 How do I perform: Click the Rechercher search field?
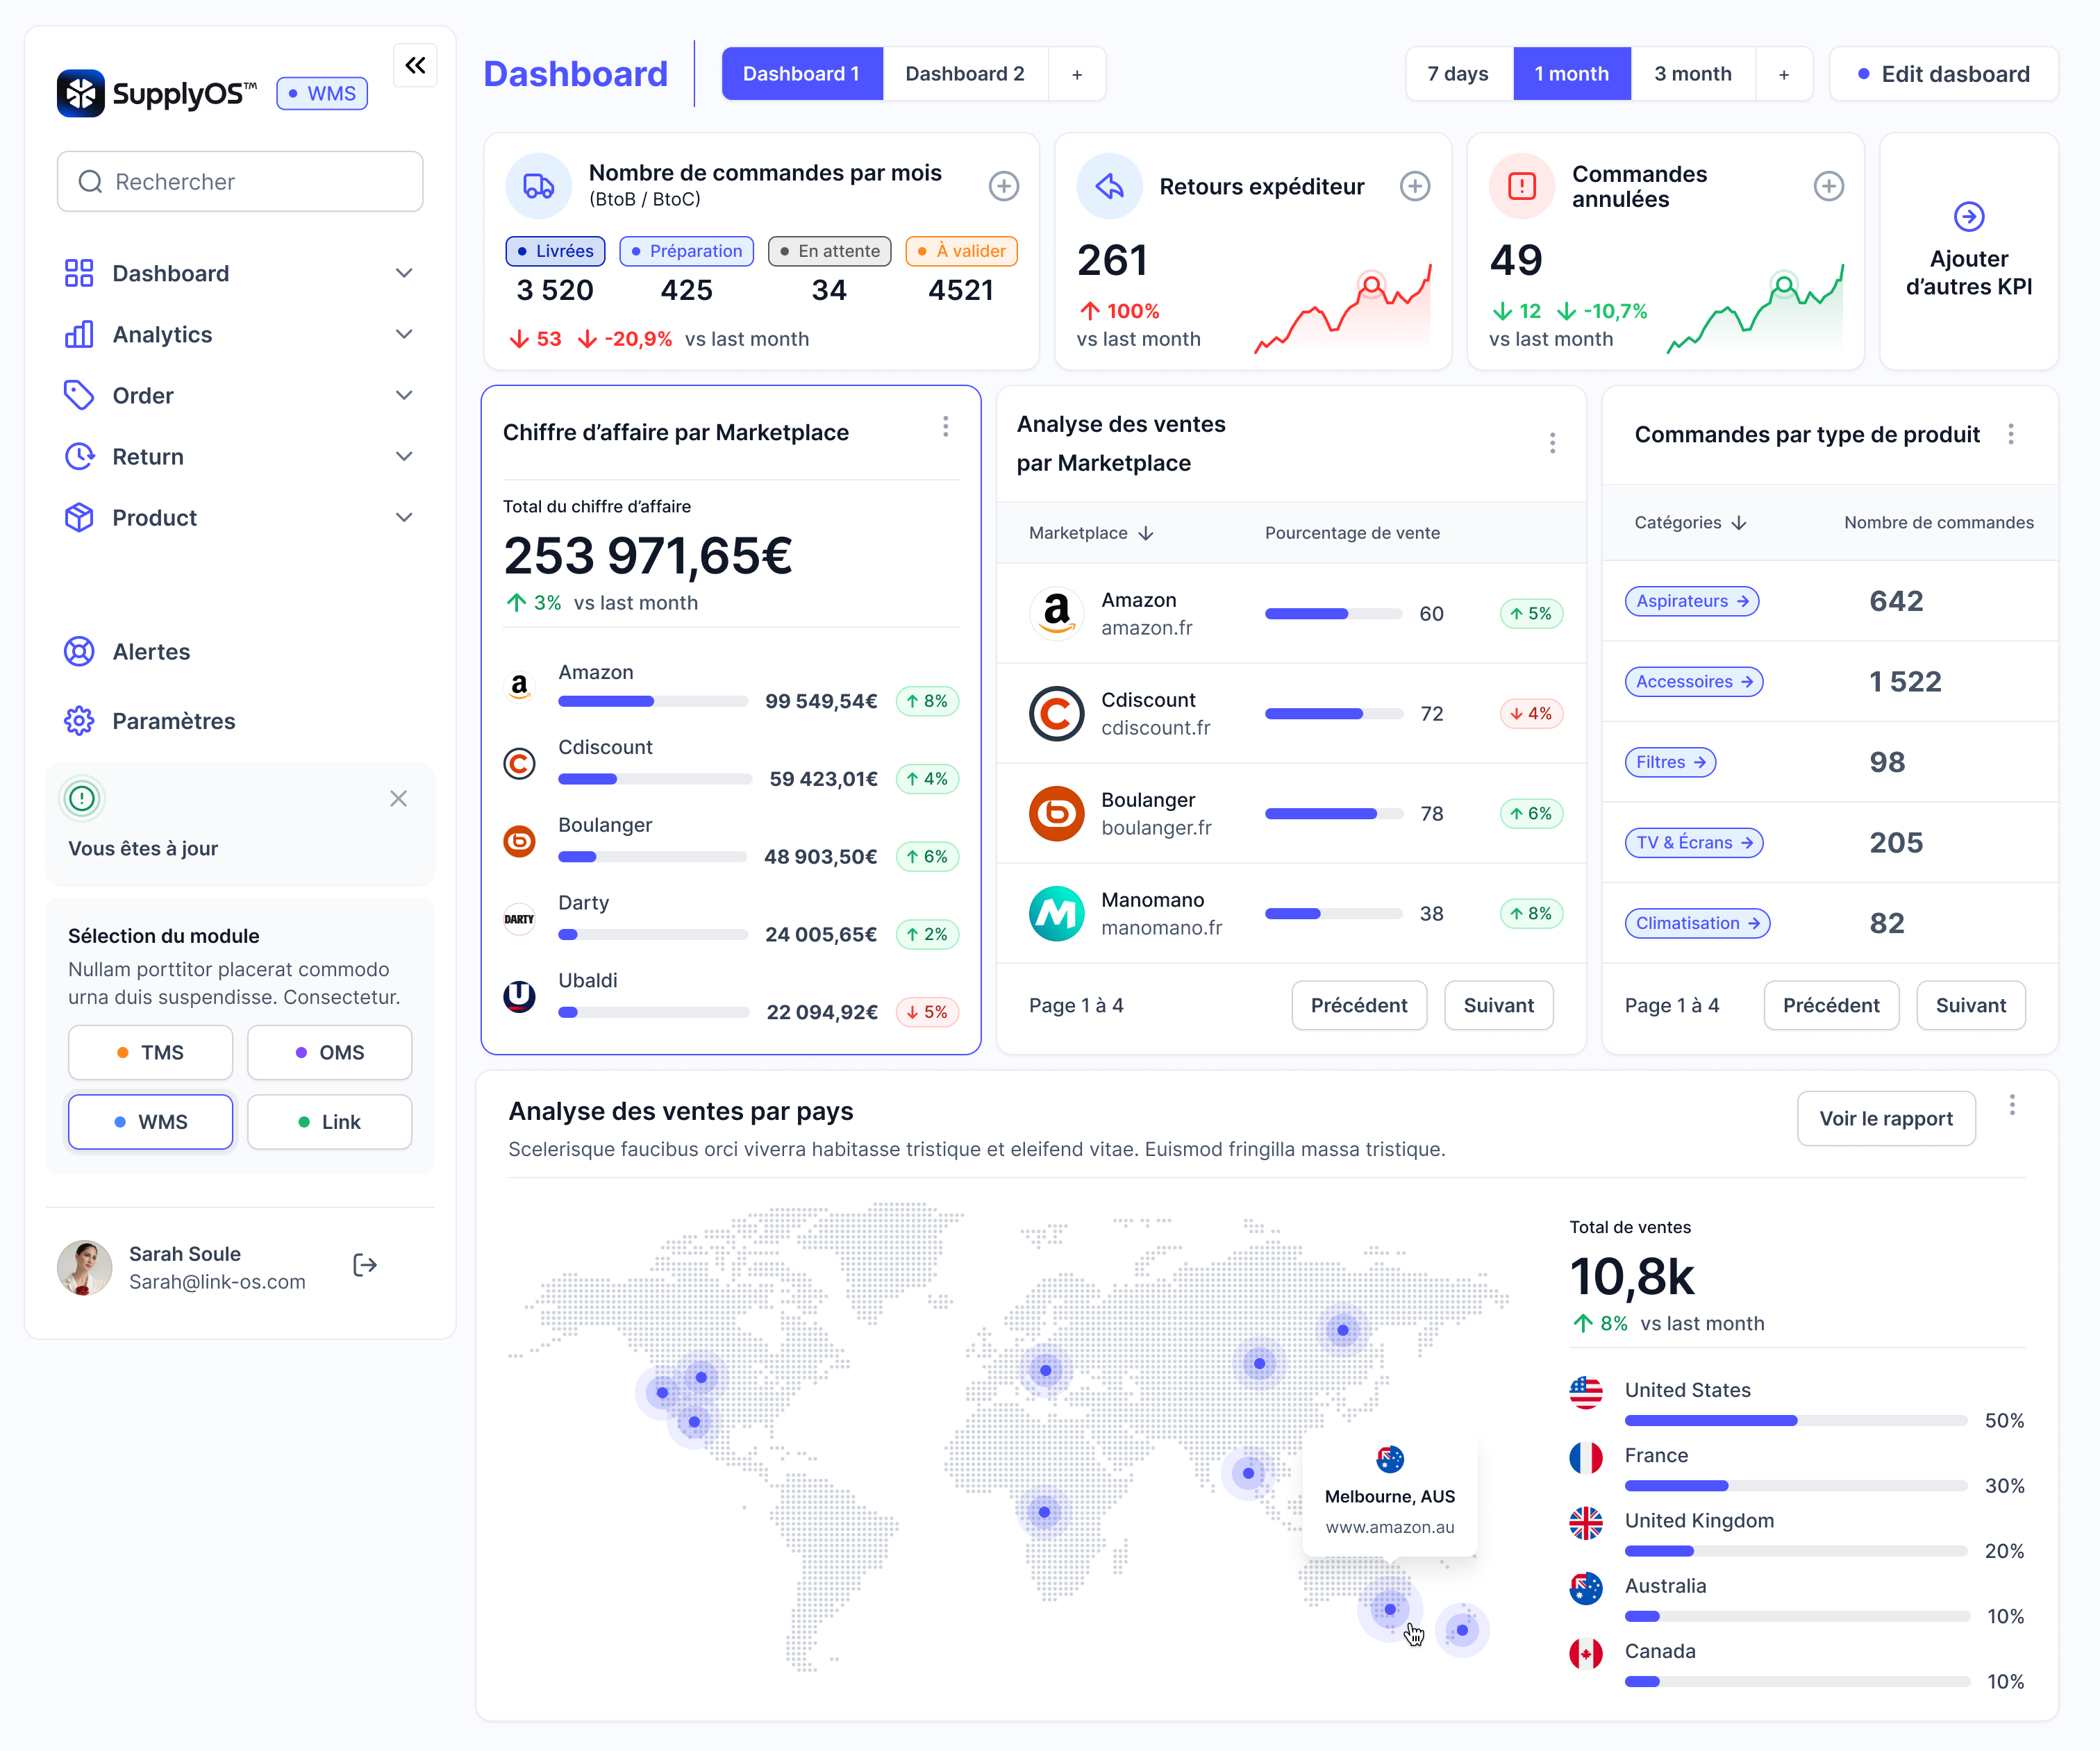coord(240,182)
